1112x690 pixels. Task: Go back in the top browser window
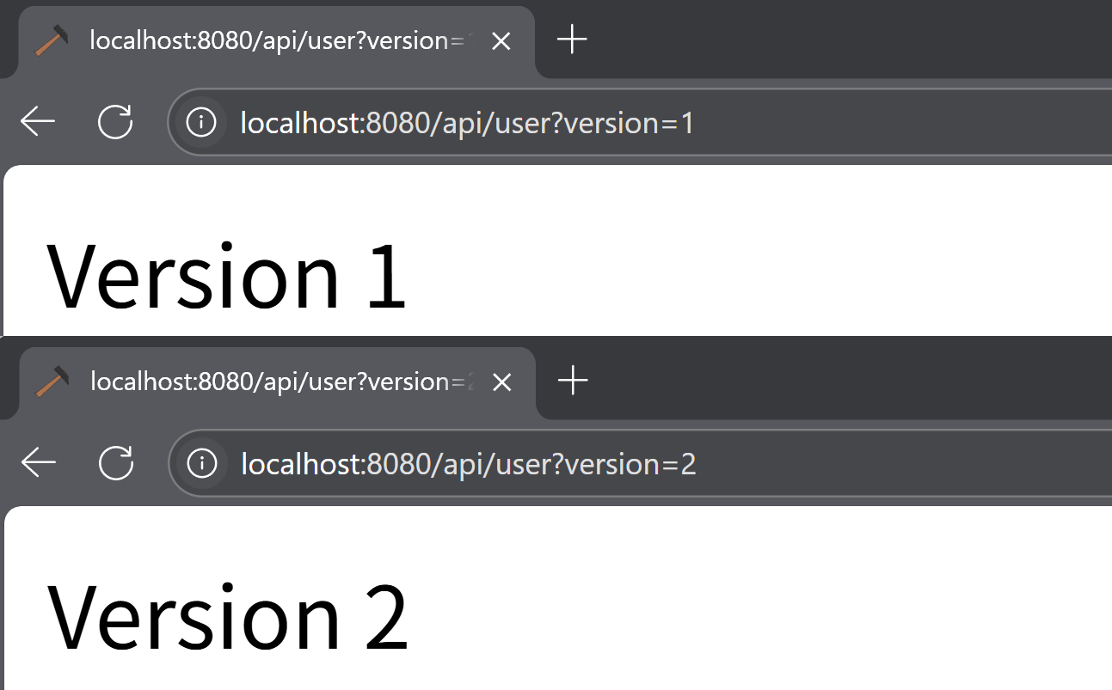(37, 122)
